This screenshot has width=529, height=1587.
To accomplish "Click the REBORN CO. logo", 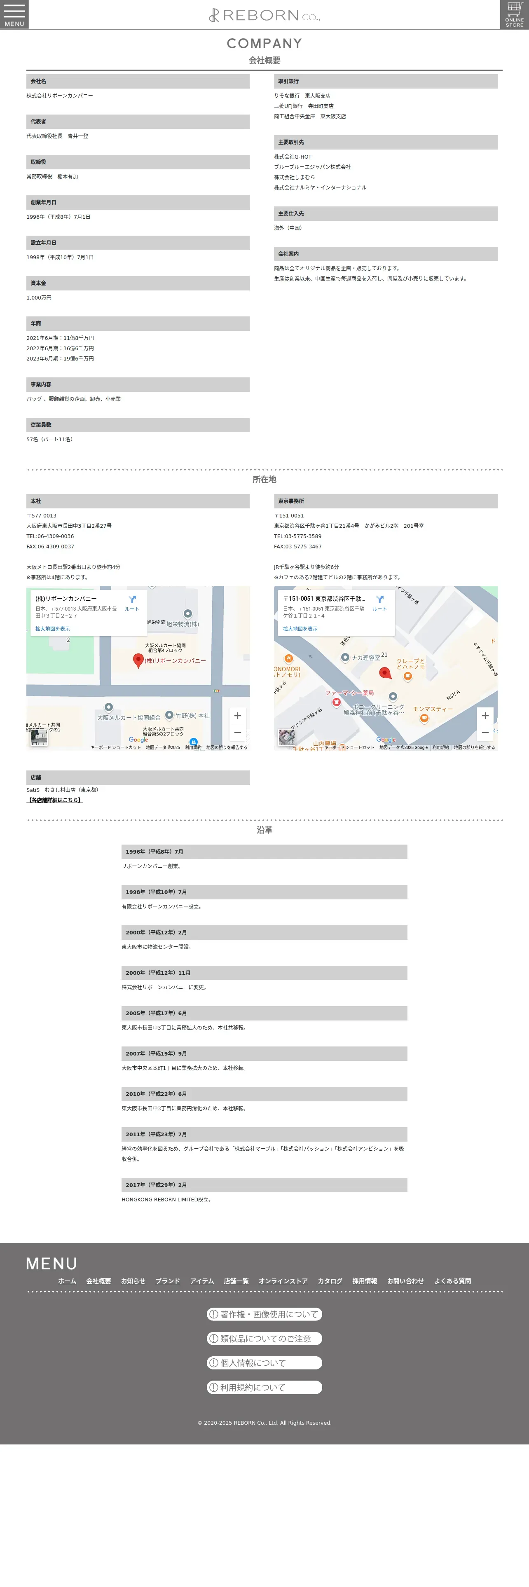I will coord(264,15).
